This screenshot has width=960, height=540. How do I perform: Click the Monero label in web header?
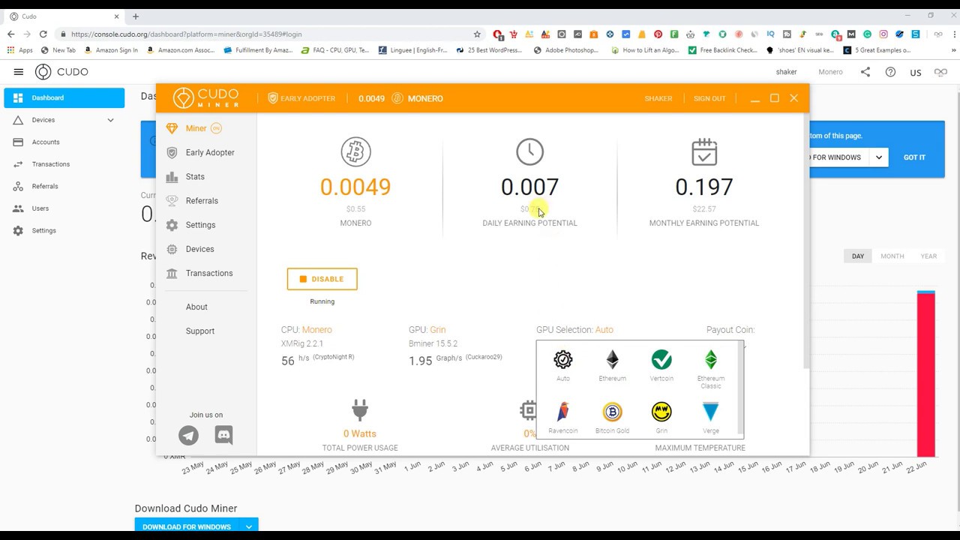click(830, 72)
